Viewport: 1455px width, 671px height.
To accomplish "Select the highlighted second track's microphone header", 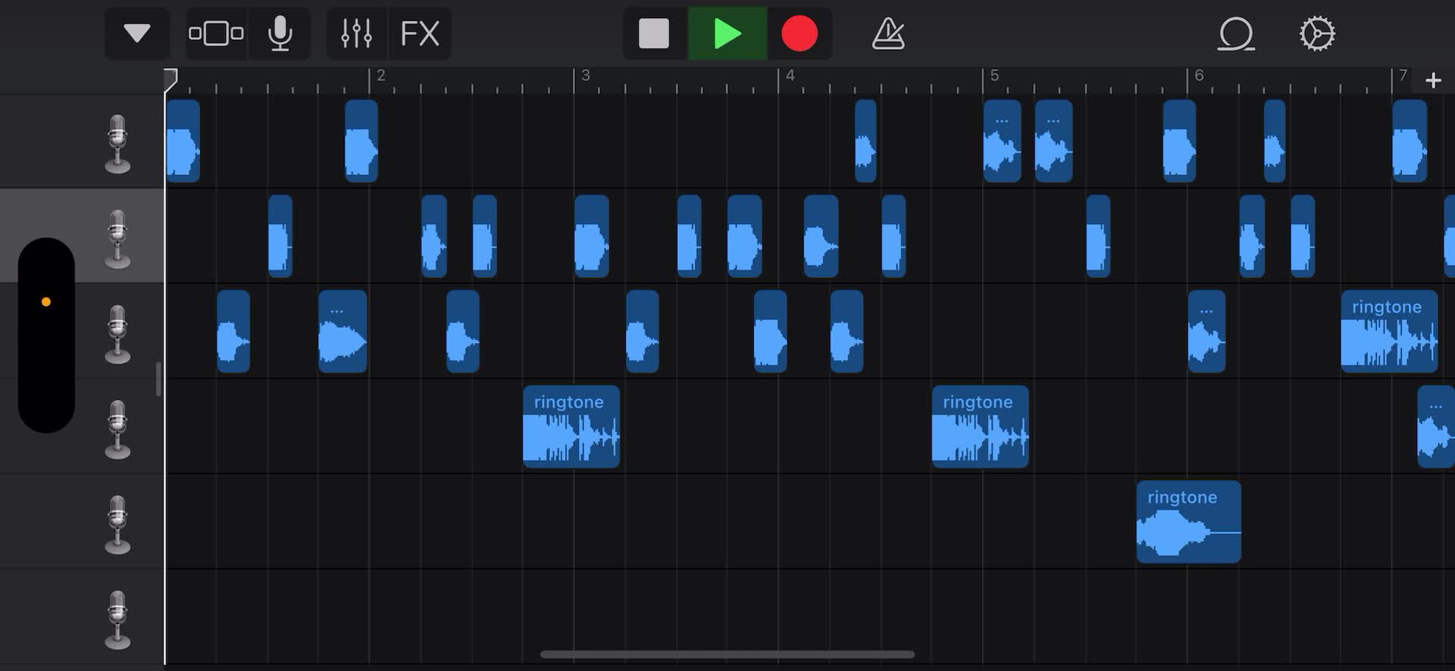I will point(117,239).
